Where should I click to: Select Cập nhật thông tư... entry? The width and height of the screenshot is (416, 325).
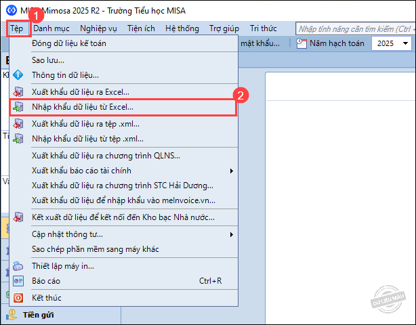point(123,234)
